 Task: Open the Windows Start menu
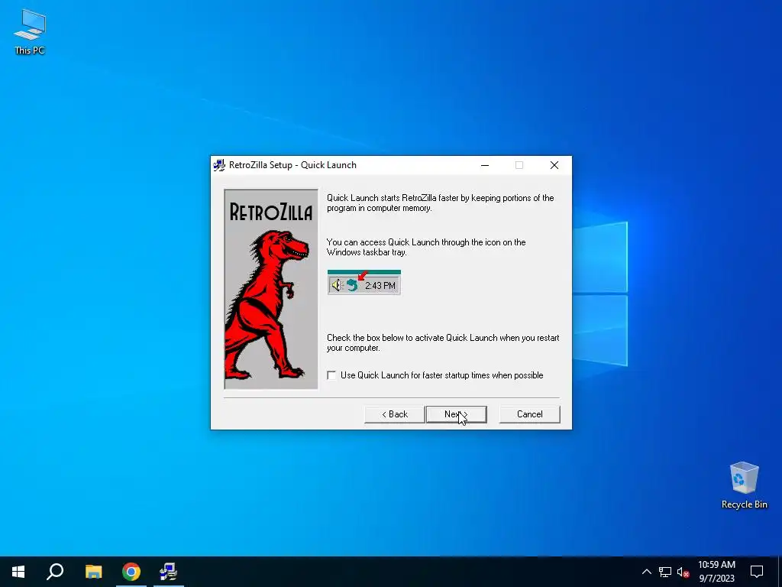pos(18,572)
